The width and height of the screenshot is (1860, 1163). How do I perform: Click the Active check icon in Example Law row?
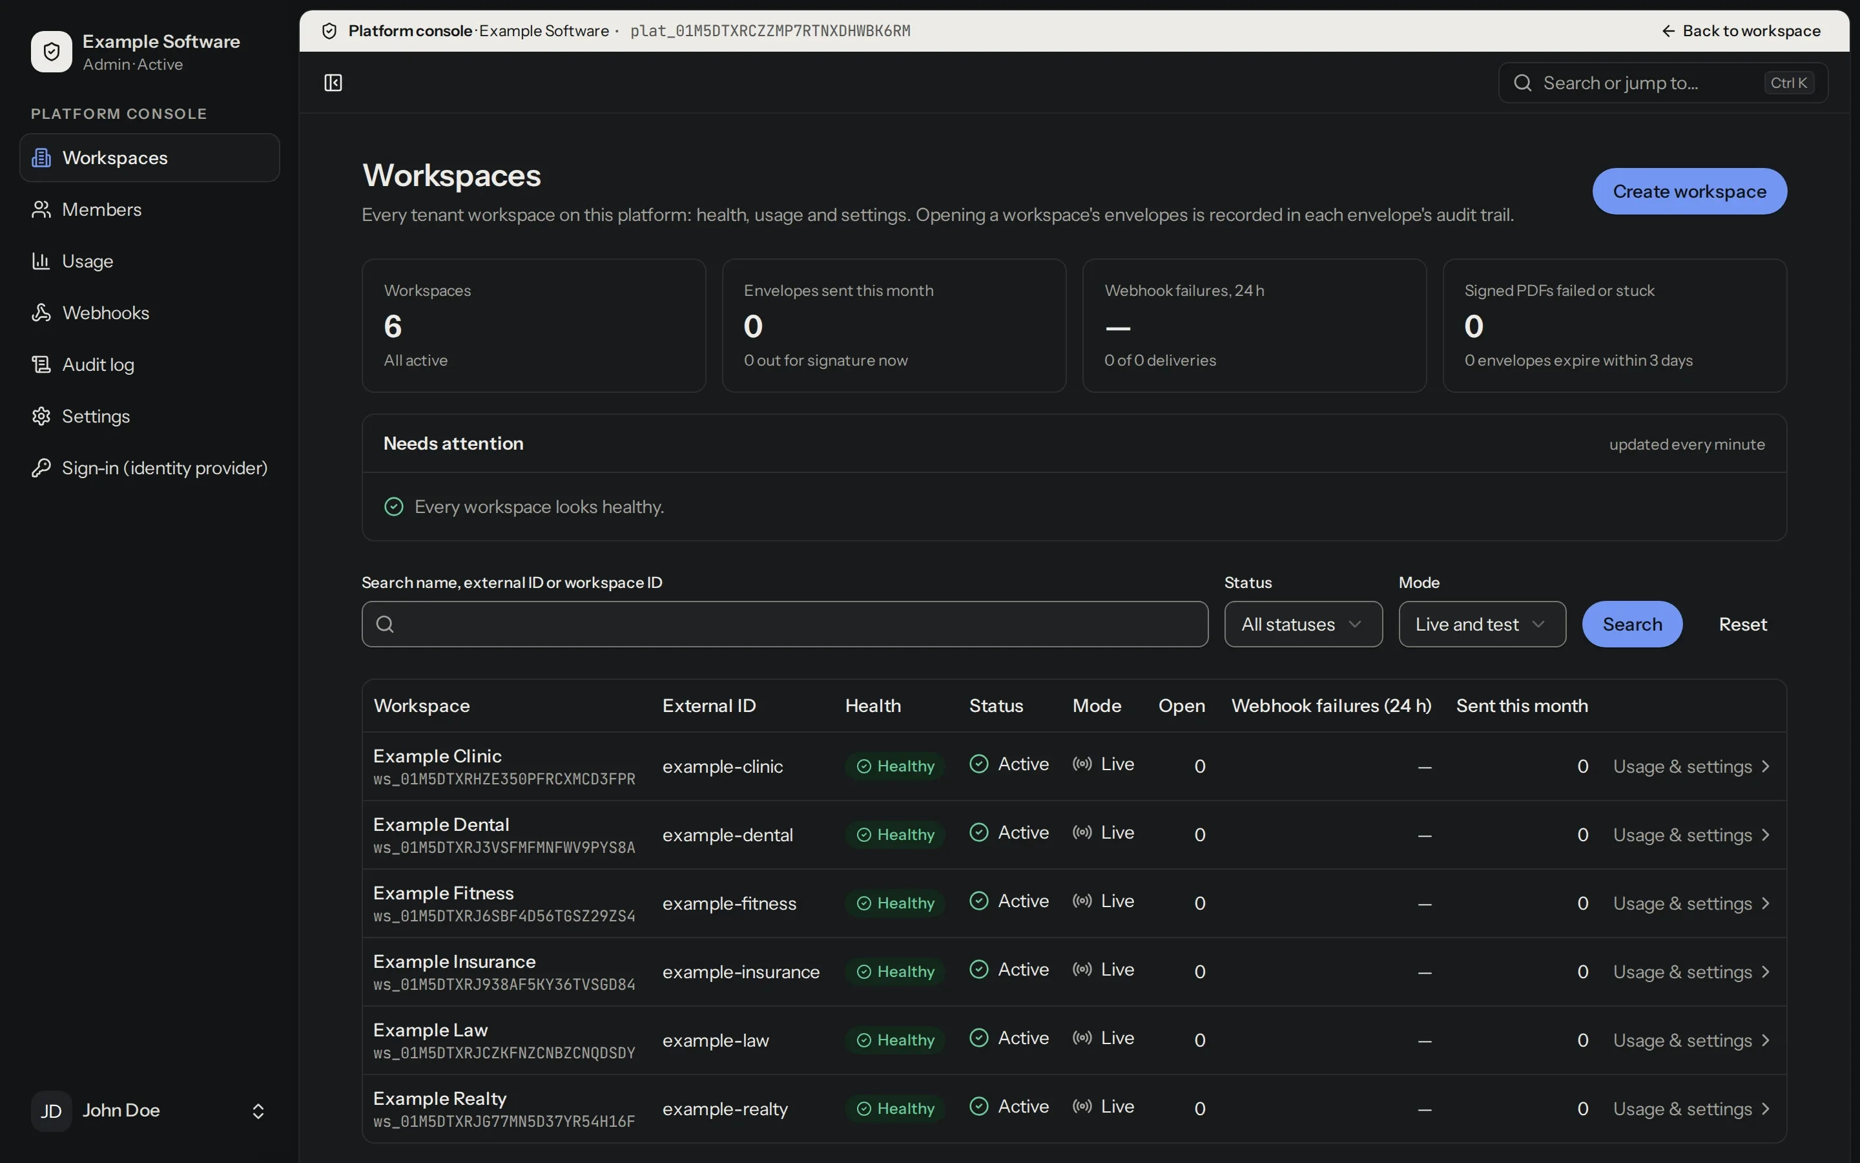(979, 1038)
